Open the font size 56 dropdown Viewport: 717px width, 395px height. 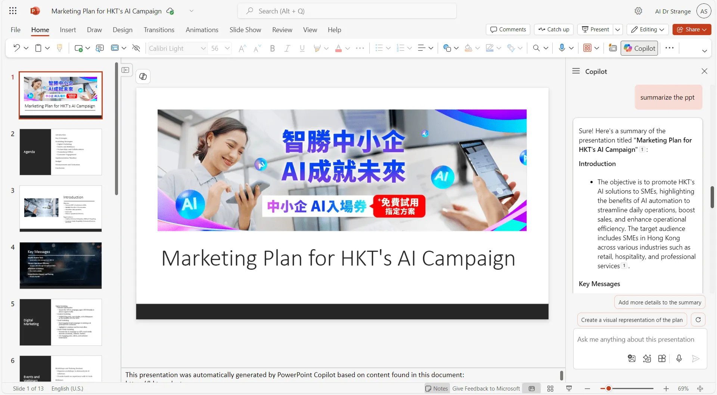(x=227, y=48)
